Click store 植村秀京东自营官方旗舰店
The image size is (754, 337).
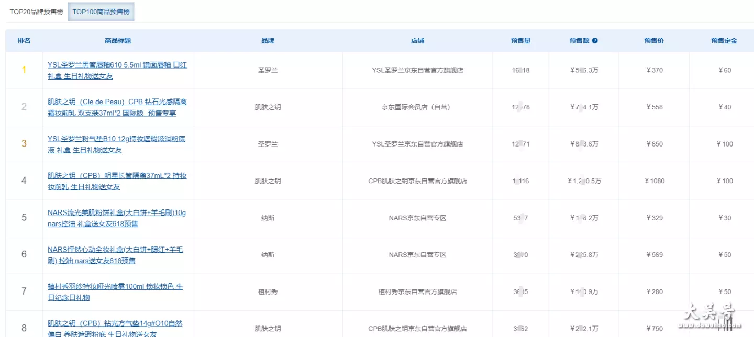(x=417, y=292)
